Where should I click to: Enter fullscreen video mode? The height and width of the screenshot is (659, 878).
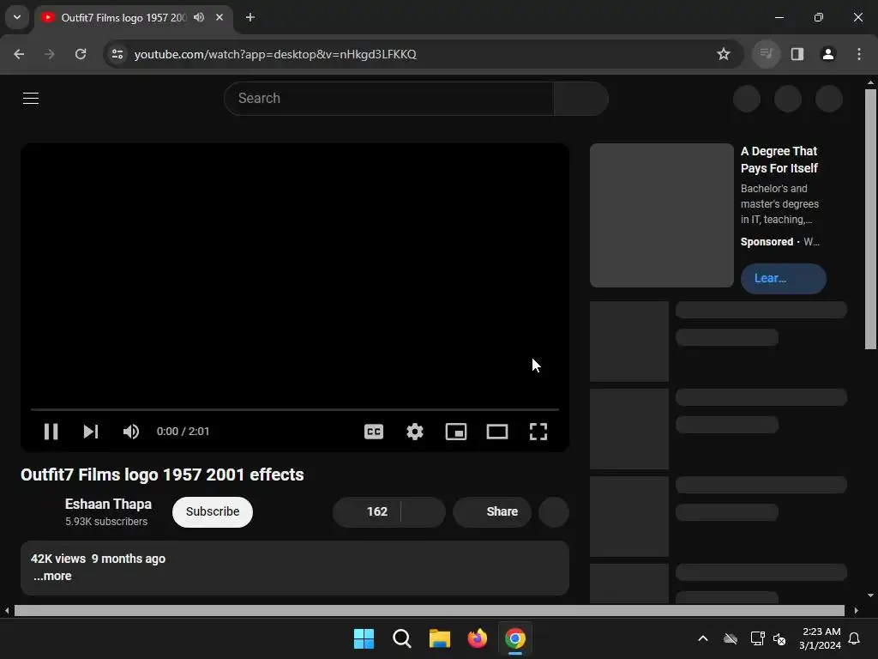[538, 432]
